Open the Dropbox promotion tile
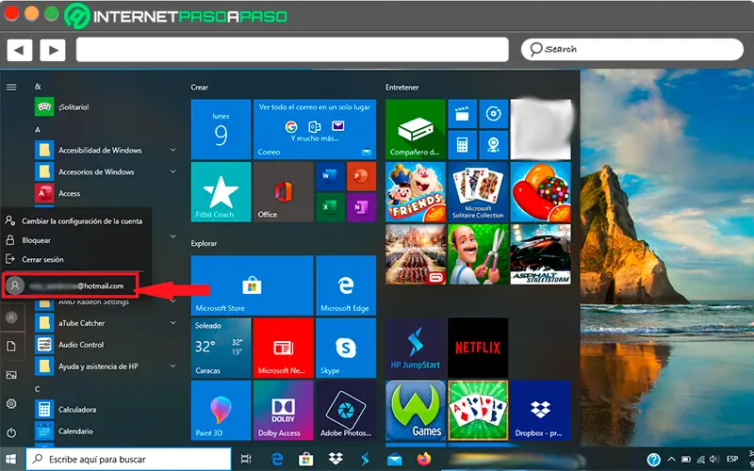This screenshot has width=754, height=471. tap(540, 411)
